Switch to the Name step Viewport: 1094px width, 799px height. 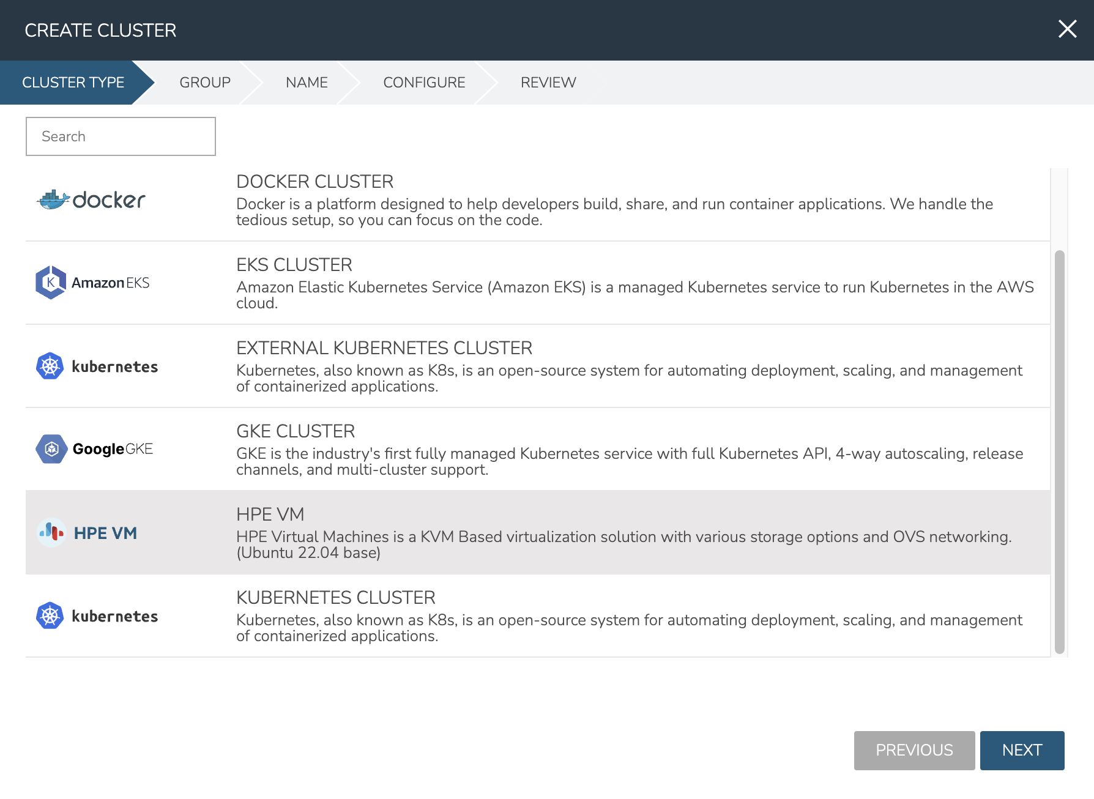coord(307,83)
